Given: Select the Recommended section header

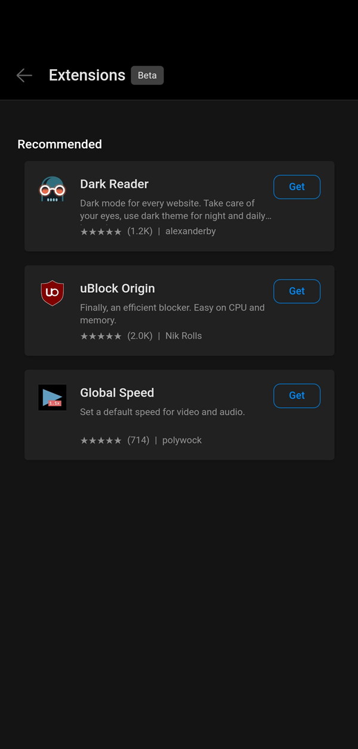Looking at the screenshot, I should pyautogui.click(x=60, y=144).
